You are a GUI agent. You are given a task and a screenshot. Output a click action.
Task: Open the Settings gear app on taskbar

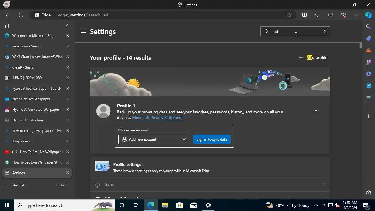coord(208,205)
